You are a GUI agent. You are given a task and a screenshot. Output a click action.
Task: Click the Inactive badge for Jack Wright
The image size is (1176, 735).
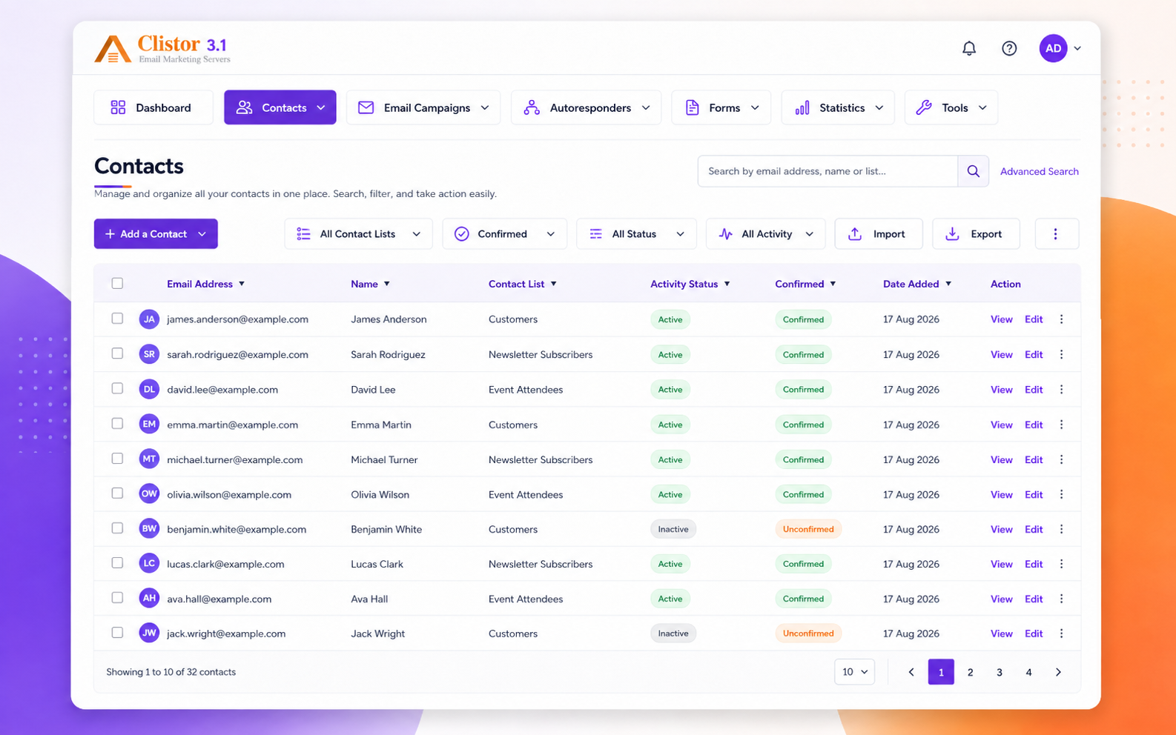pos(673,633)
